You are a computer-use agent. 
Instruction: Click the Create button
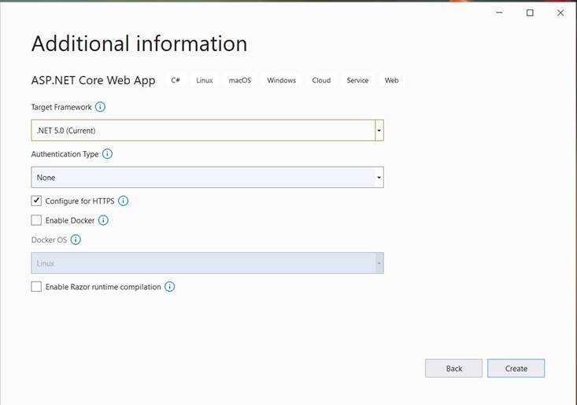click(516, 368)
